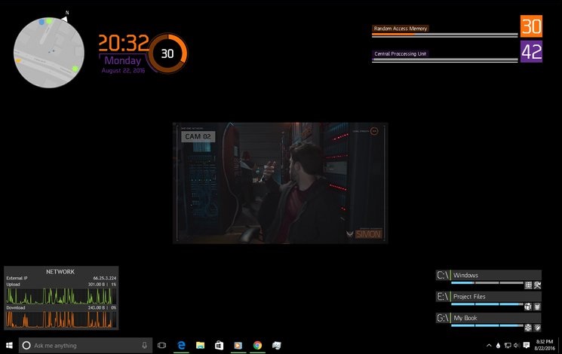Screen dimensions: 562x354
Task: Activate the search box microphone icon
Action: tap(144, 346)
